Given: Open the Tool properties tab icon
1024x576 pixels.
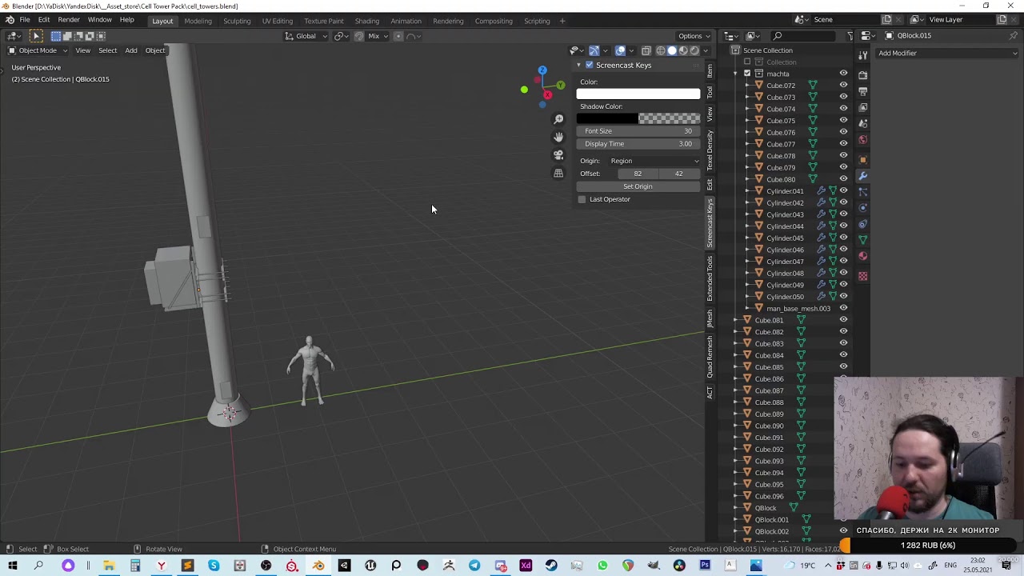Looking at the screenshot, I should 863,54.
